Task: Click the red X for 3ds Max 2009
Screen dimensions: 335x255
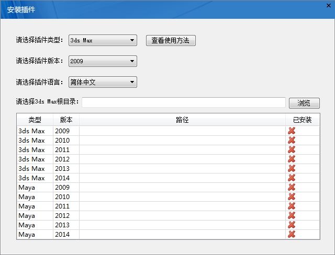Action: tap(292, 131)
